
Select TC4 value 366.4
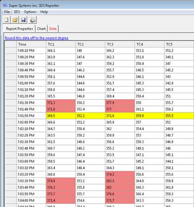coord(149,194)
